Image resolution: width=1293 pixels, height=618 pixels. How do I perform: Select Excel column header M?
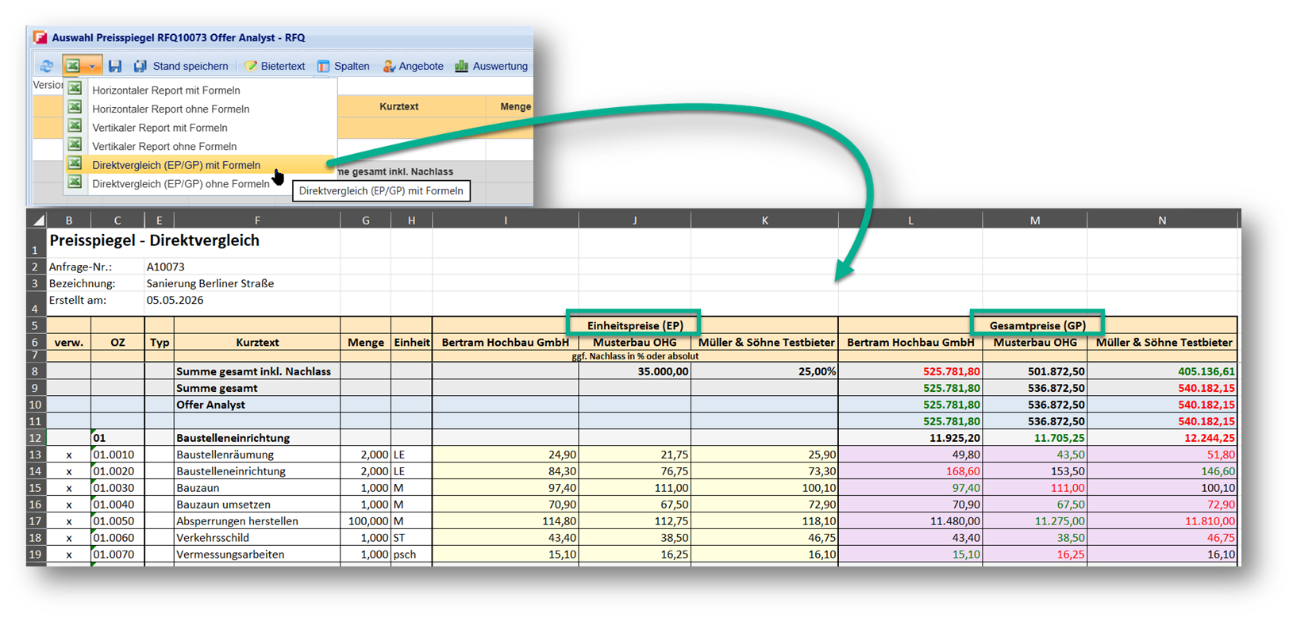tap(1035, 220)
